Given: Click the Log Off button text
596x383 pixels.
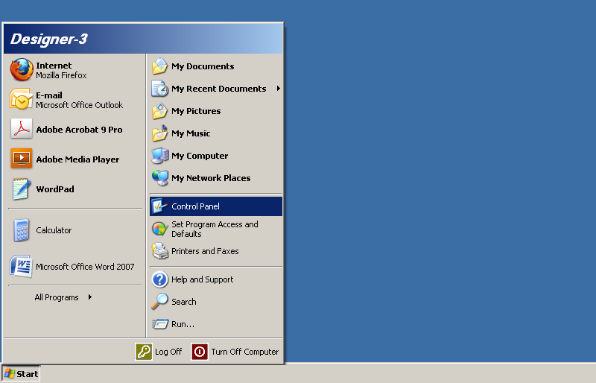Looking at the screenshot, I should [168, 352].
